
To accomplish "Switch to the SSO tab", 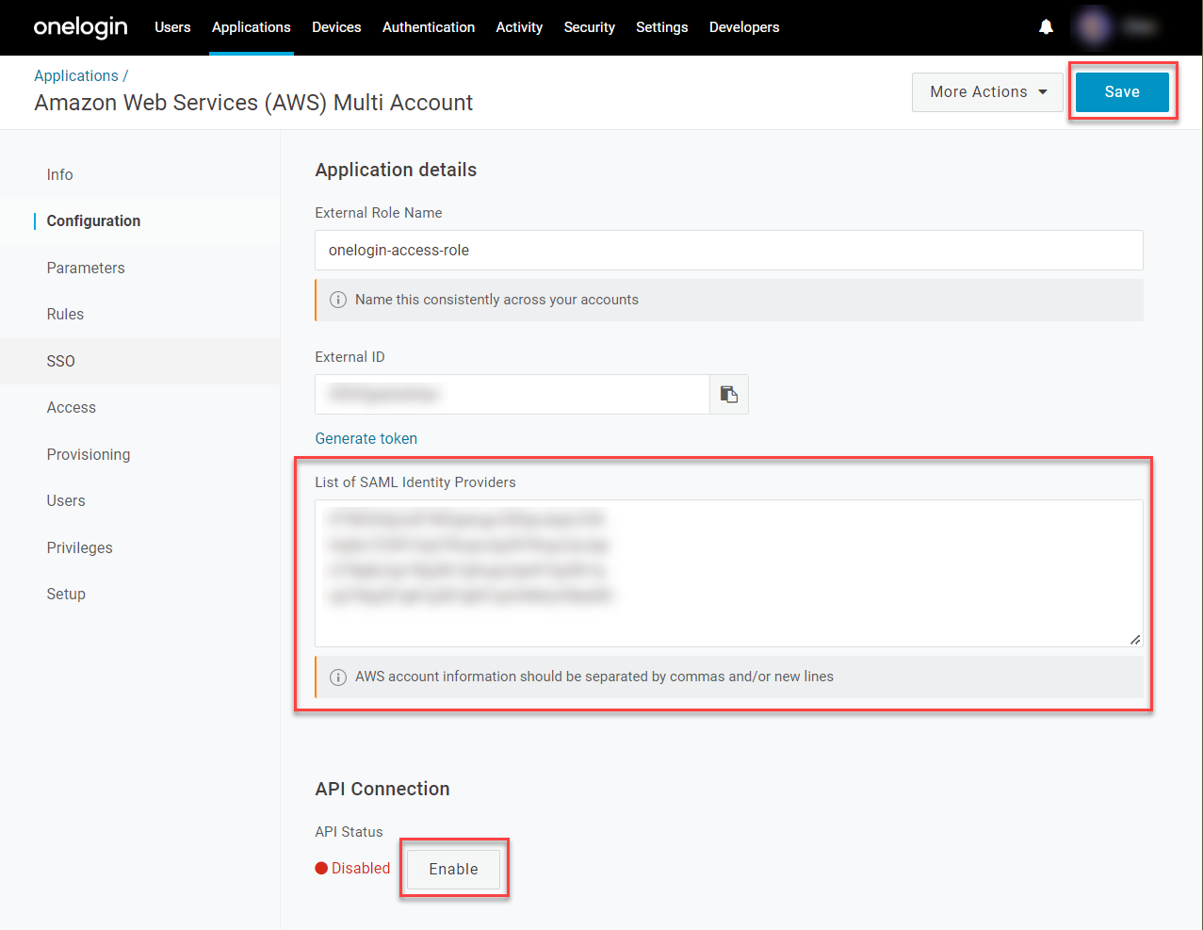I will [139, 361].
